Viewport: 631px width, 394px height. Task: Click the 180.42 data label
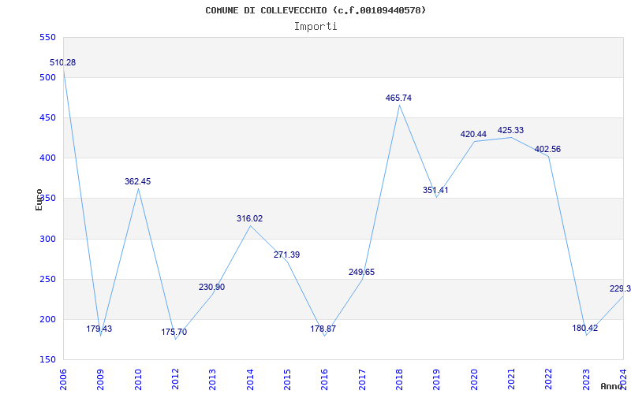[585, 328]
